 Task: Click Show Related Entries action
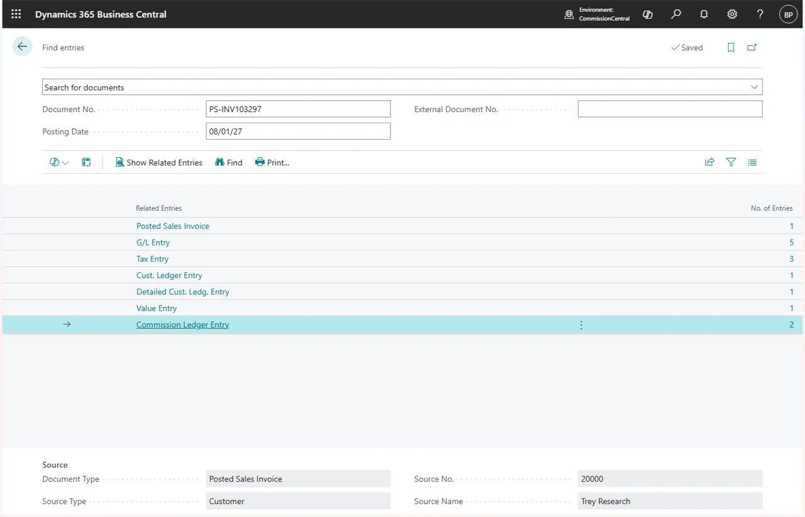pos(158,162)
